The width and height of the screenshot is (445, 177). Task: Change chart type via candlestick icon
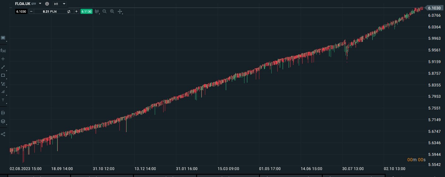point(97,11)
